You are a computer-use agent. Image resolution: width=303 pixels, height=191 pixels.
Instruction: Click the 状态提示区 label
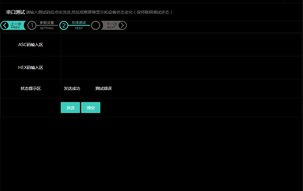coord(31,89)
